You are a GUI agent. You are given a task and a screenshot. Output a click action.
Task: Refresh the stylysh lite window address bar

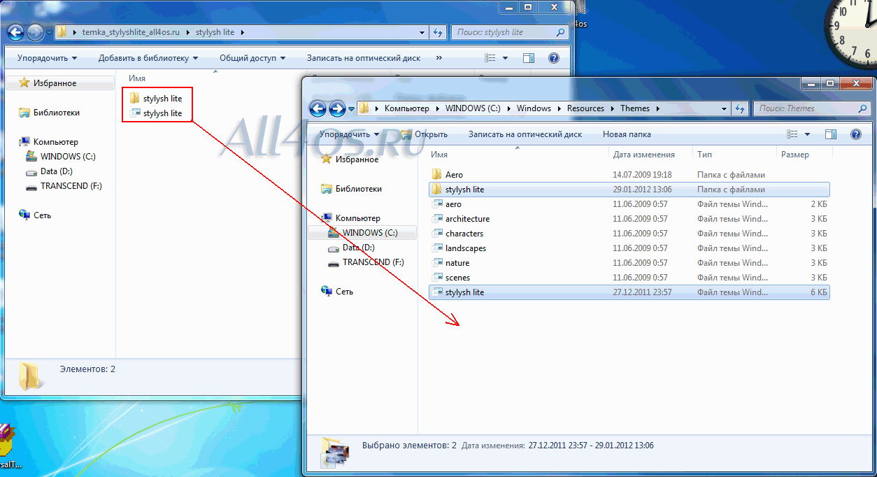coord(438,32)
